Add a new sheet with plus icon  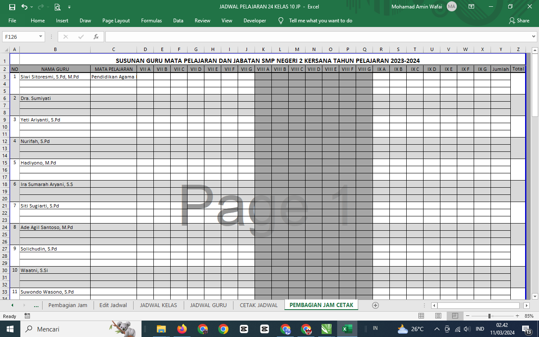(375, 305)
